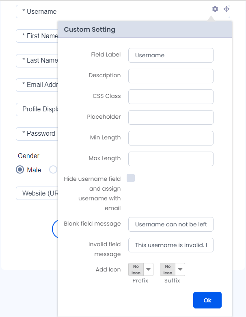Focus the Placeholder text field
This screenshot has width=246, height=317.
tap(171, 117)
